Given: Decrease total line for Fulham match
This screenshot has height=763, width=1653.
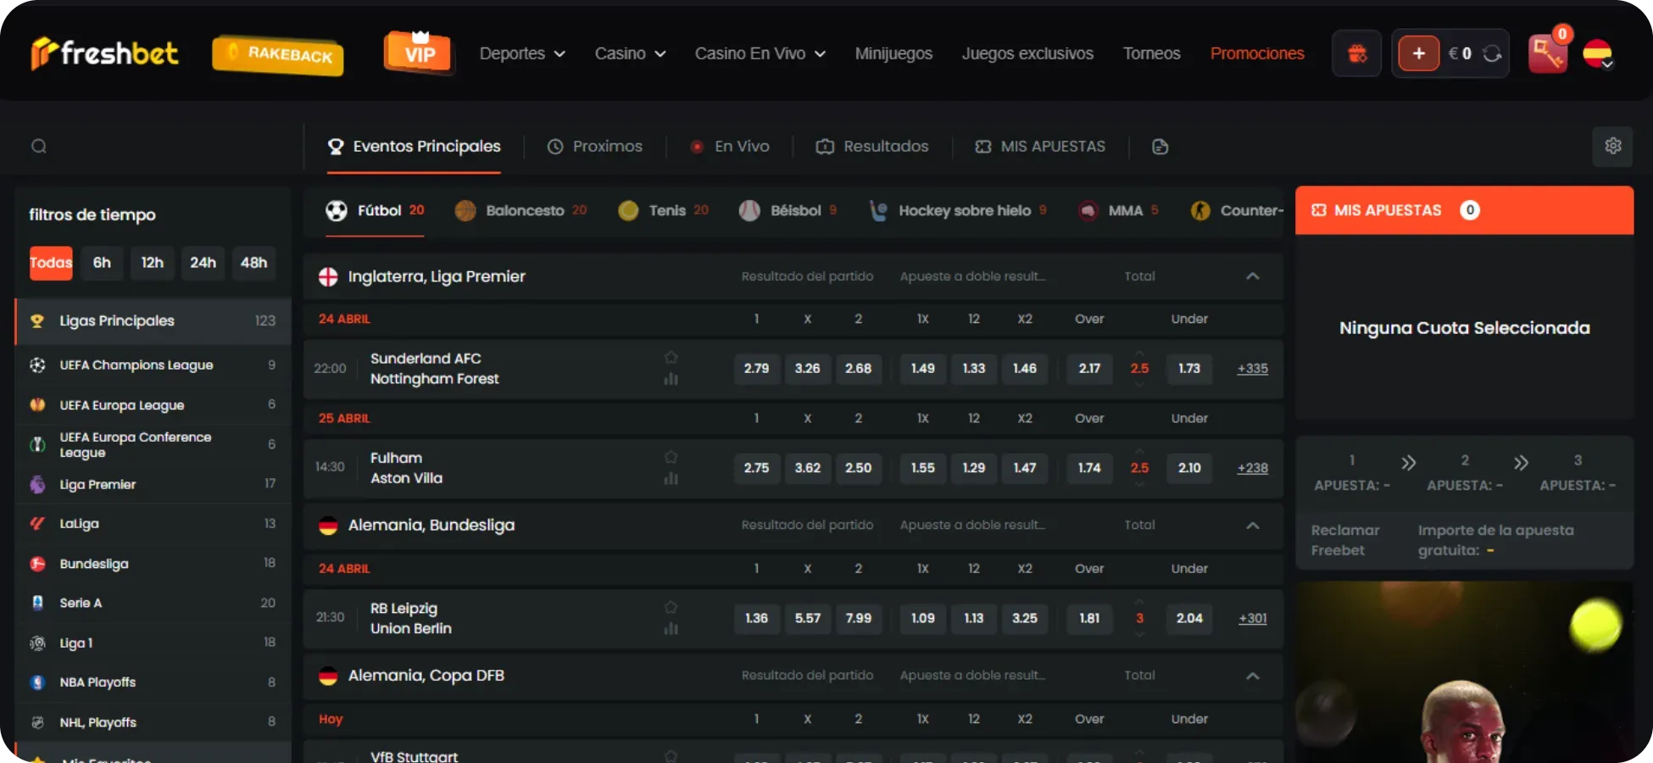Looking at the screenshot, I should click(1139, 483).
